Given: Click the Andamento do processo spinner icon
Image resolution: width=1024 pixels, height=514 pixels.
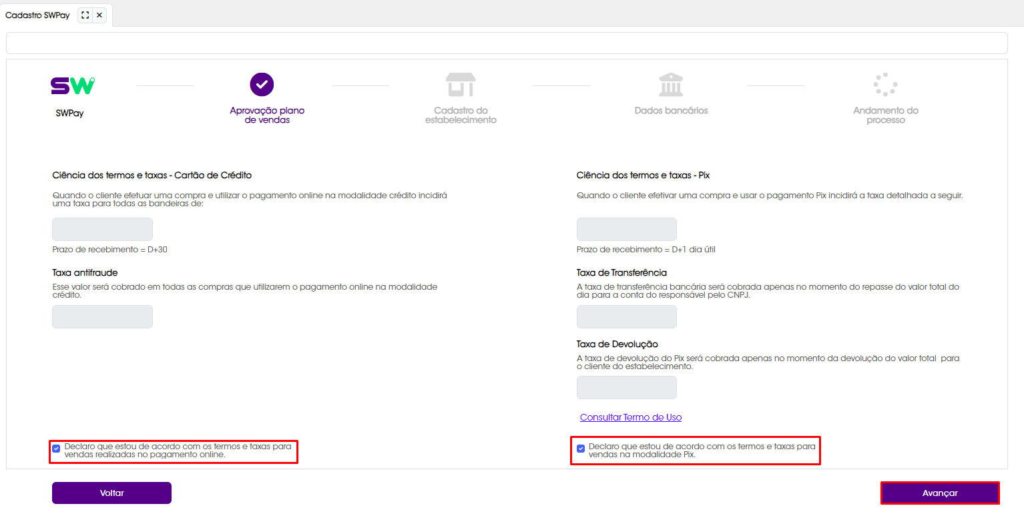Looking at the screenshot, I should click(884, 84).
